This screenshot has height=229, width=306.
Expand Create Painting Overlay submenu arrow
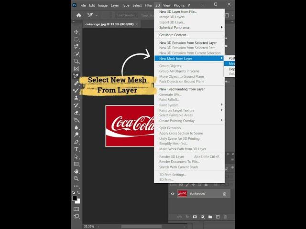point(221,120)
